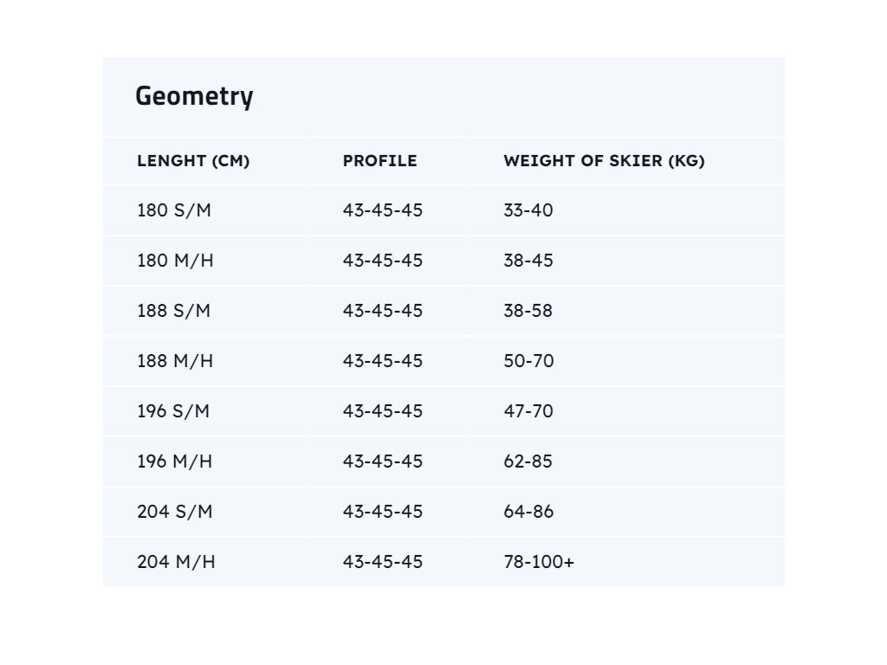Click the 204 M/H length cell
Screen dimensions: 887x665
[x=176, y=562]
